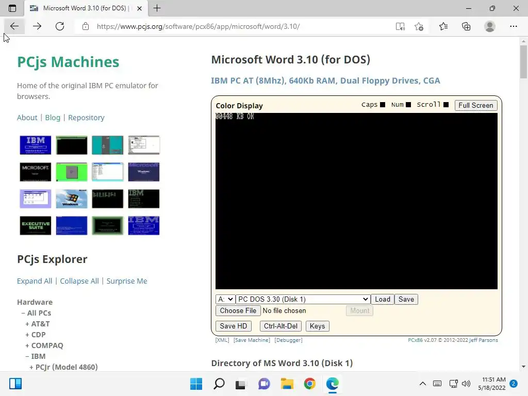Screen dimensions: 528x396
Task: Click the Surprise Me link
Action: [127, 281]
